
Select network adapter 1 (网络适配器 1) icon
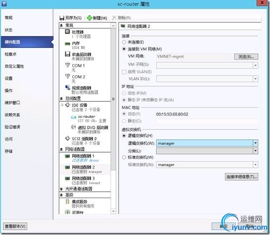tap(67, 156)
